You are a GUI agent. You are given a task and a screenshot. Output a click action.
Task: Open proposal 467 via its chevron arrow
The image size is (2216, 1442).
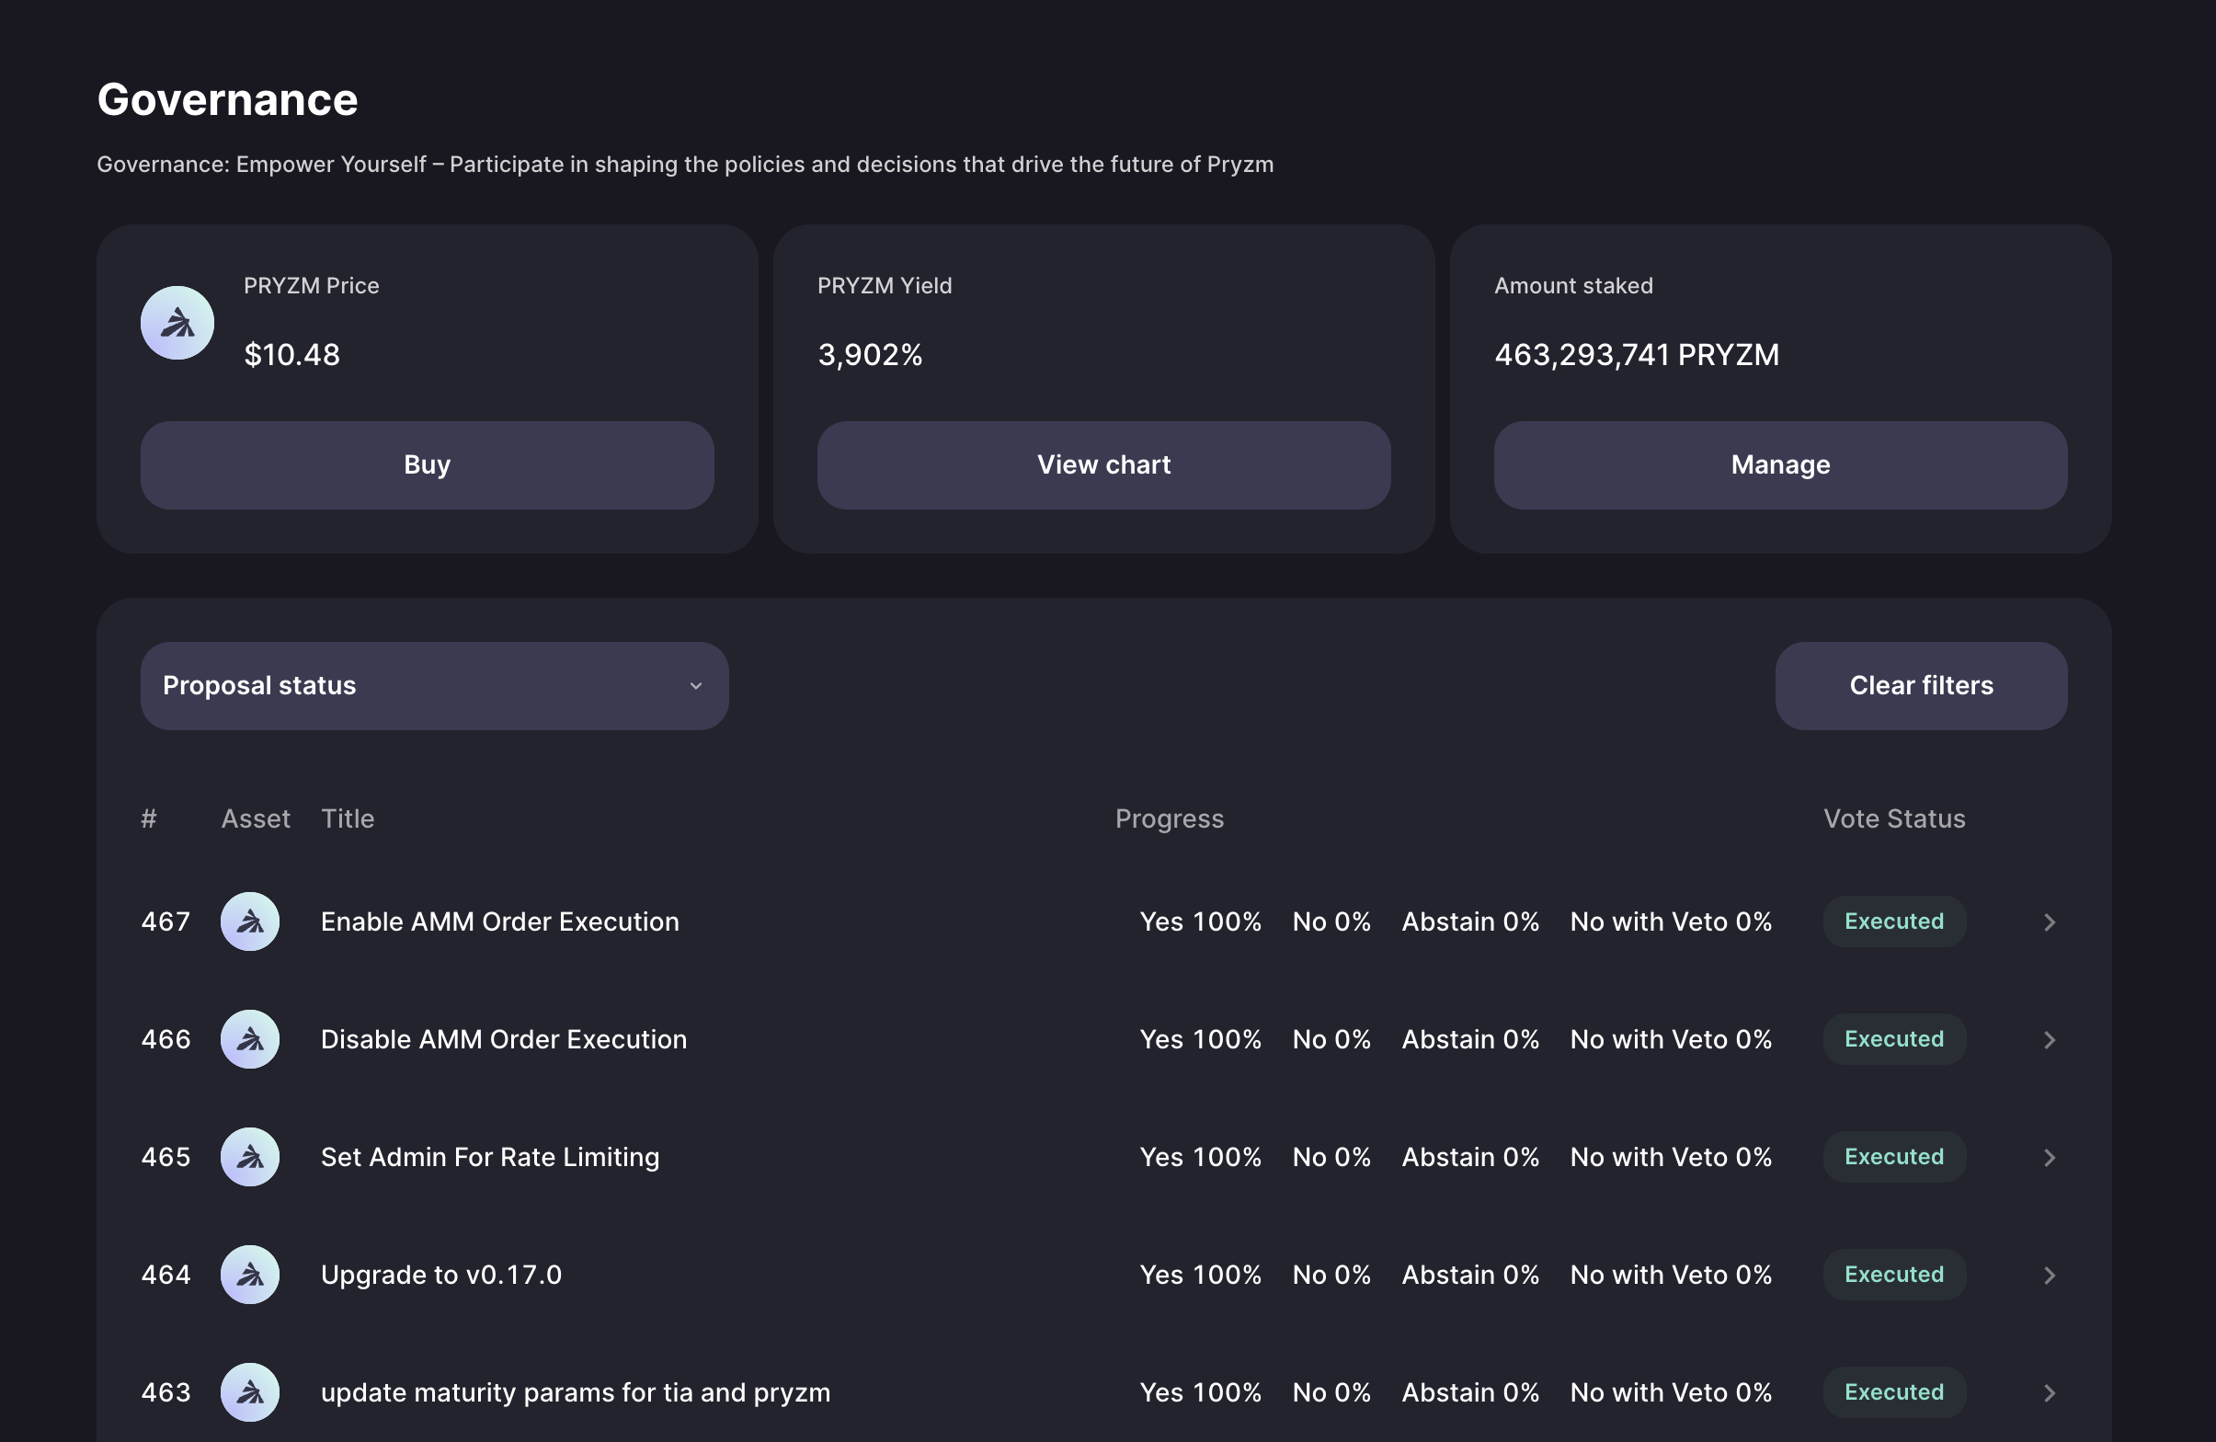[2050, 922]
